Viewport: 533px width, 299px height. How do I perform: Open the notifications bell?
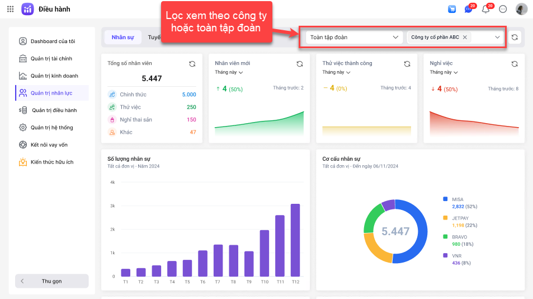(486, 9)
